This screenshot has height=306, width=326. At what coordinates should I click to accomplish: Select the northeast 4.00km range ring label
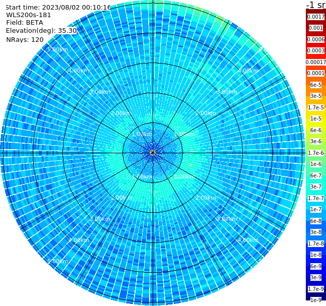(x=248, y=71)
